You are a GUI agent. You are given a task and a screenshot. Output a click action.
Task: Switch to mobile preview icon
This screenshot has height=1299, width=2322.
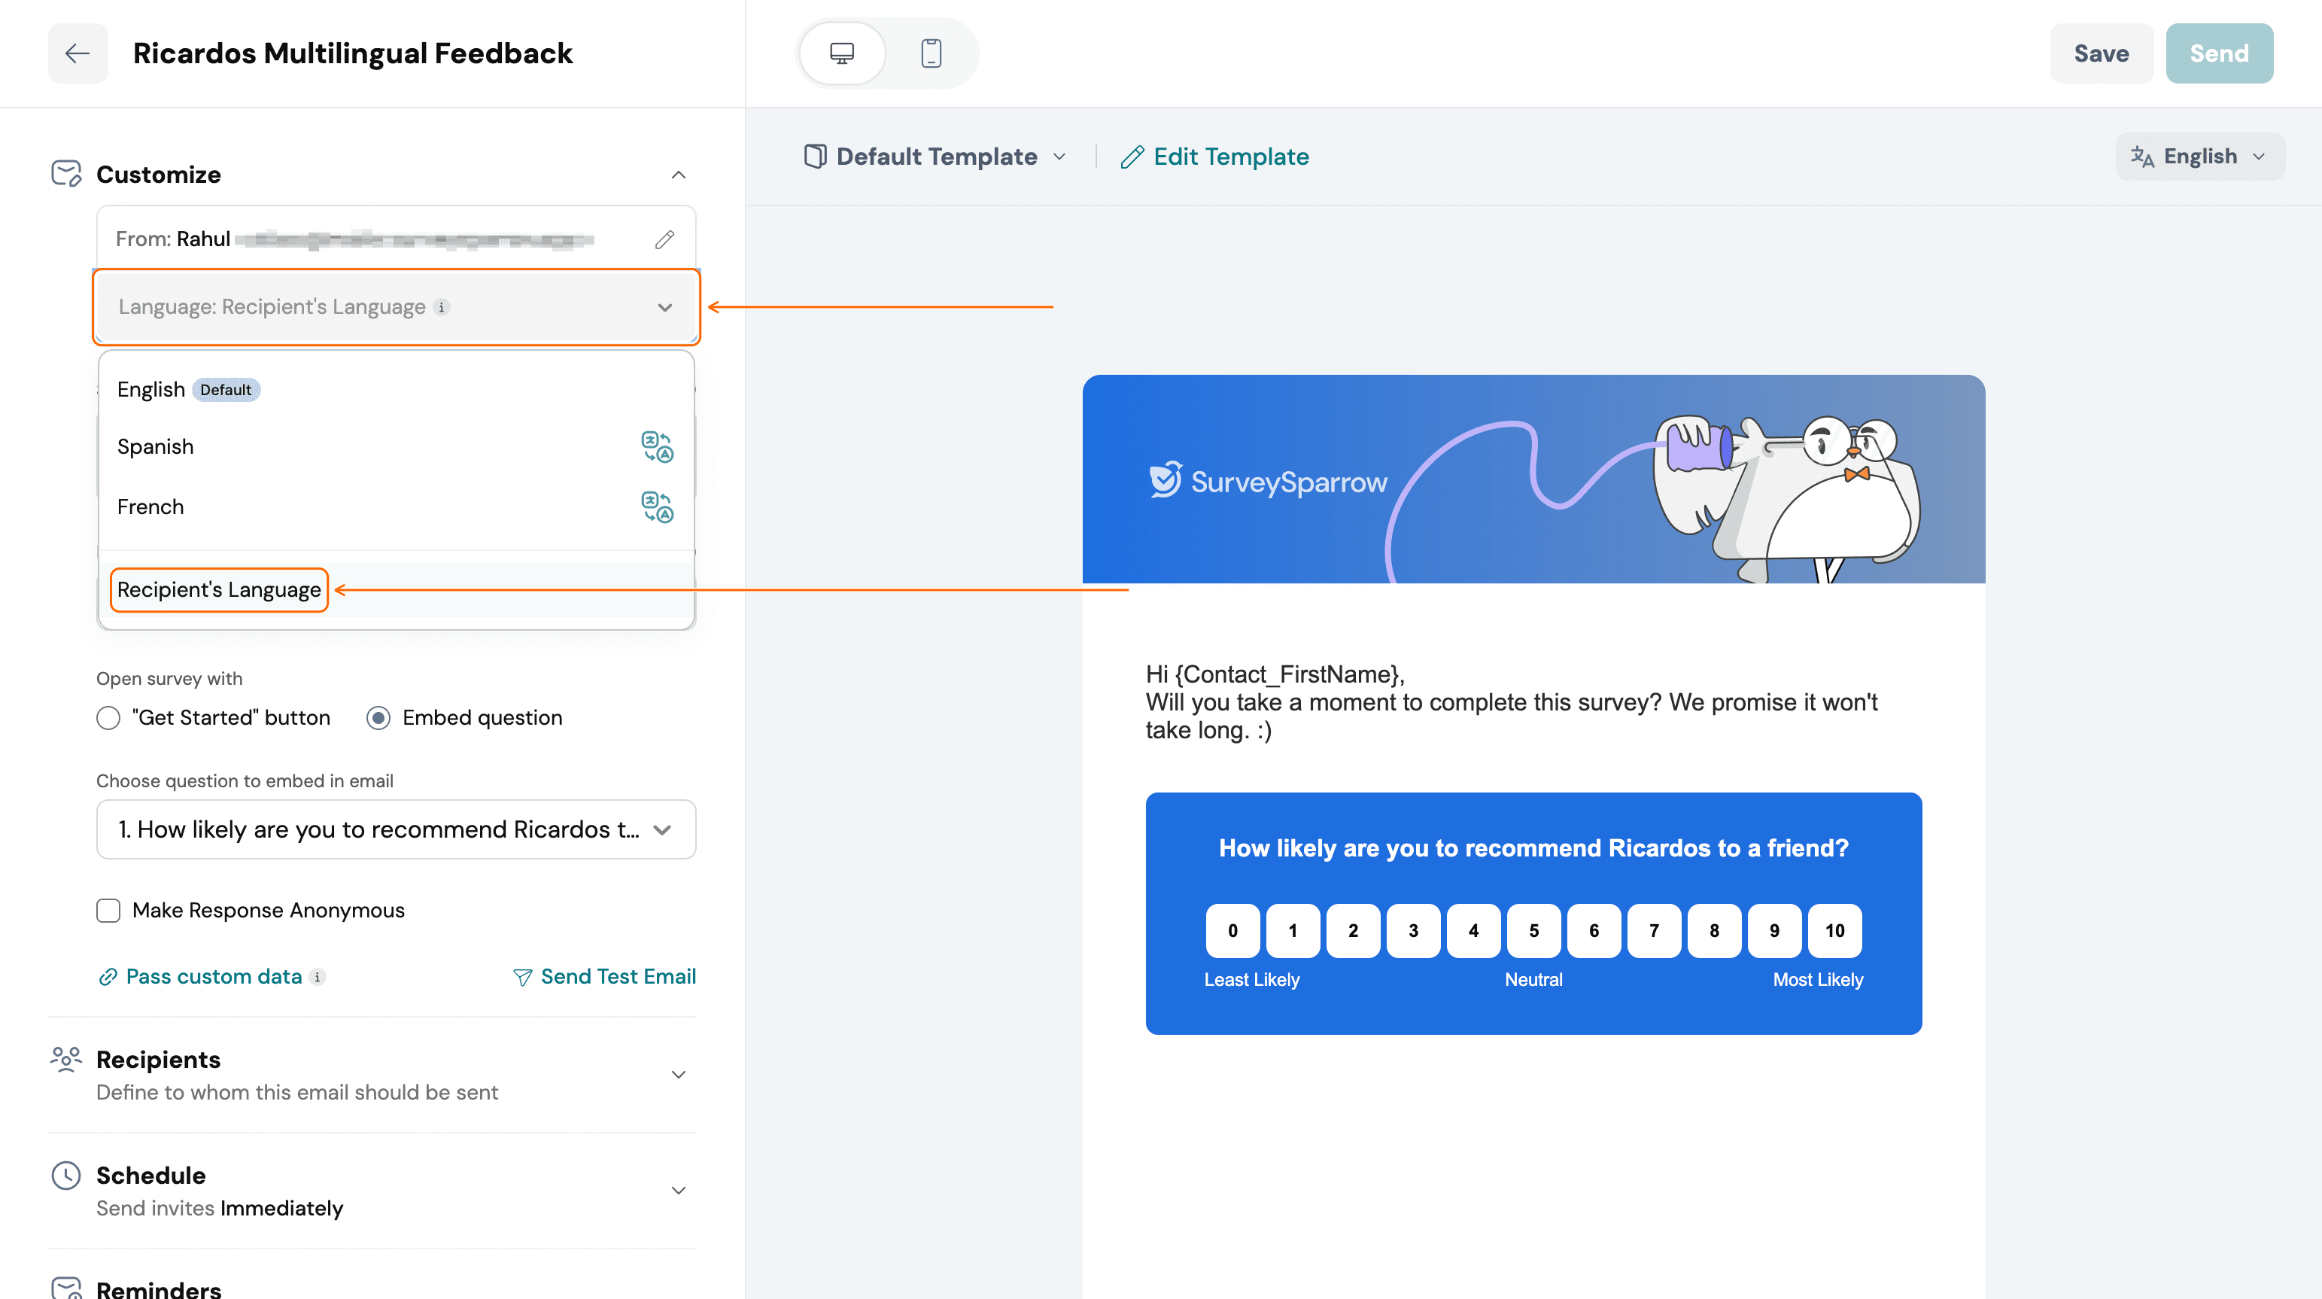pos(932,53)
